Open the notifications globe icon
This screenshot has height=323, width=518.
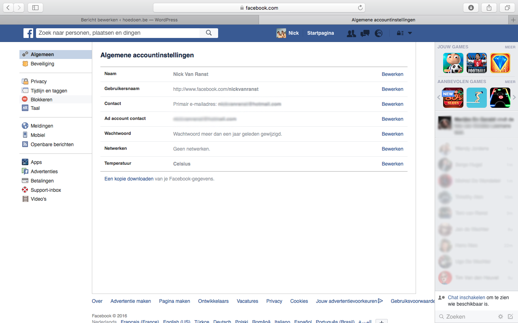pos(379,34)
